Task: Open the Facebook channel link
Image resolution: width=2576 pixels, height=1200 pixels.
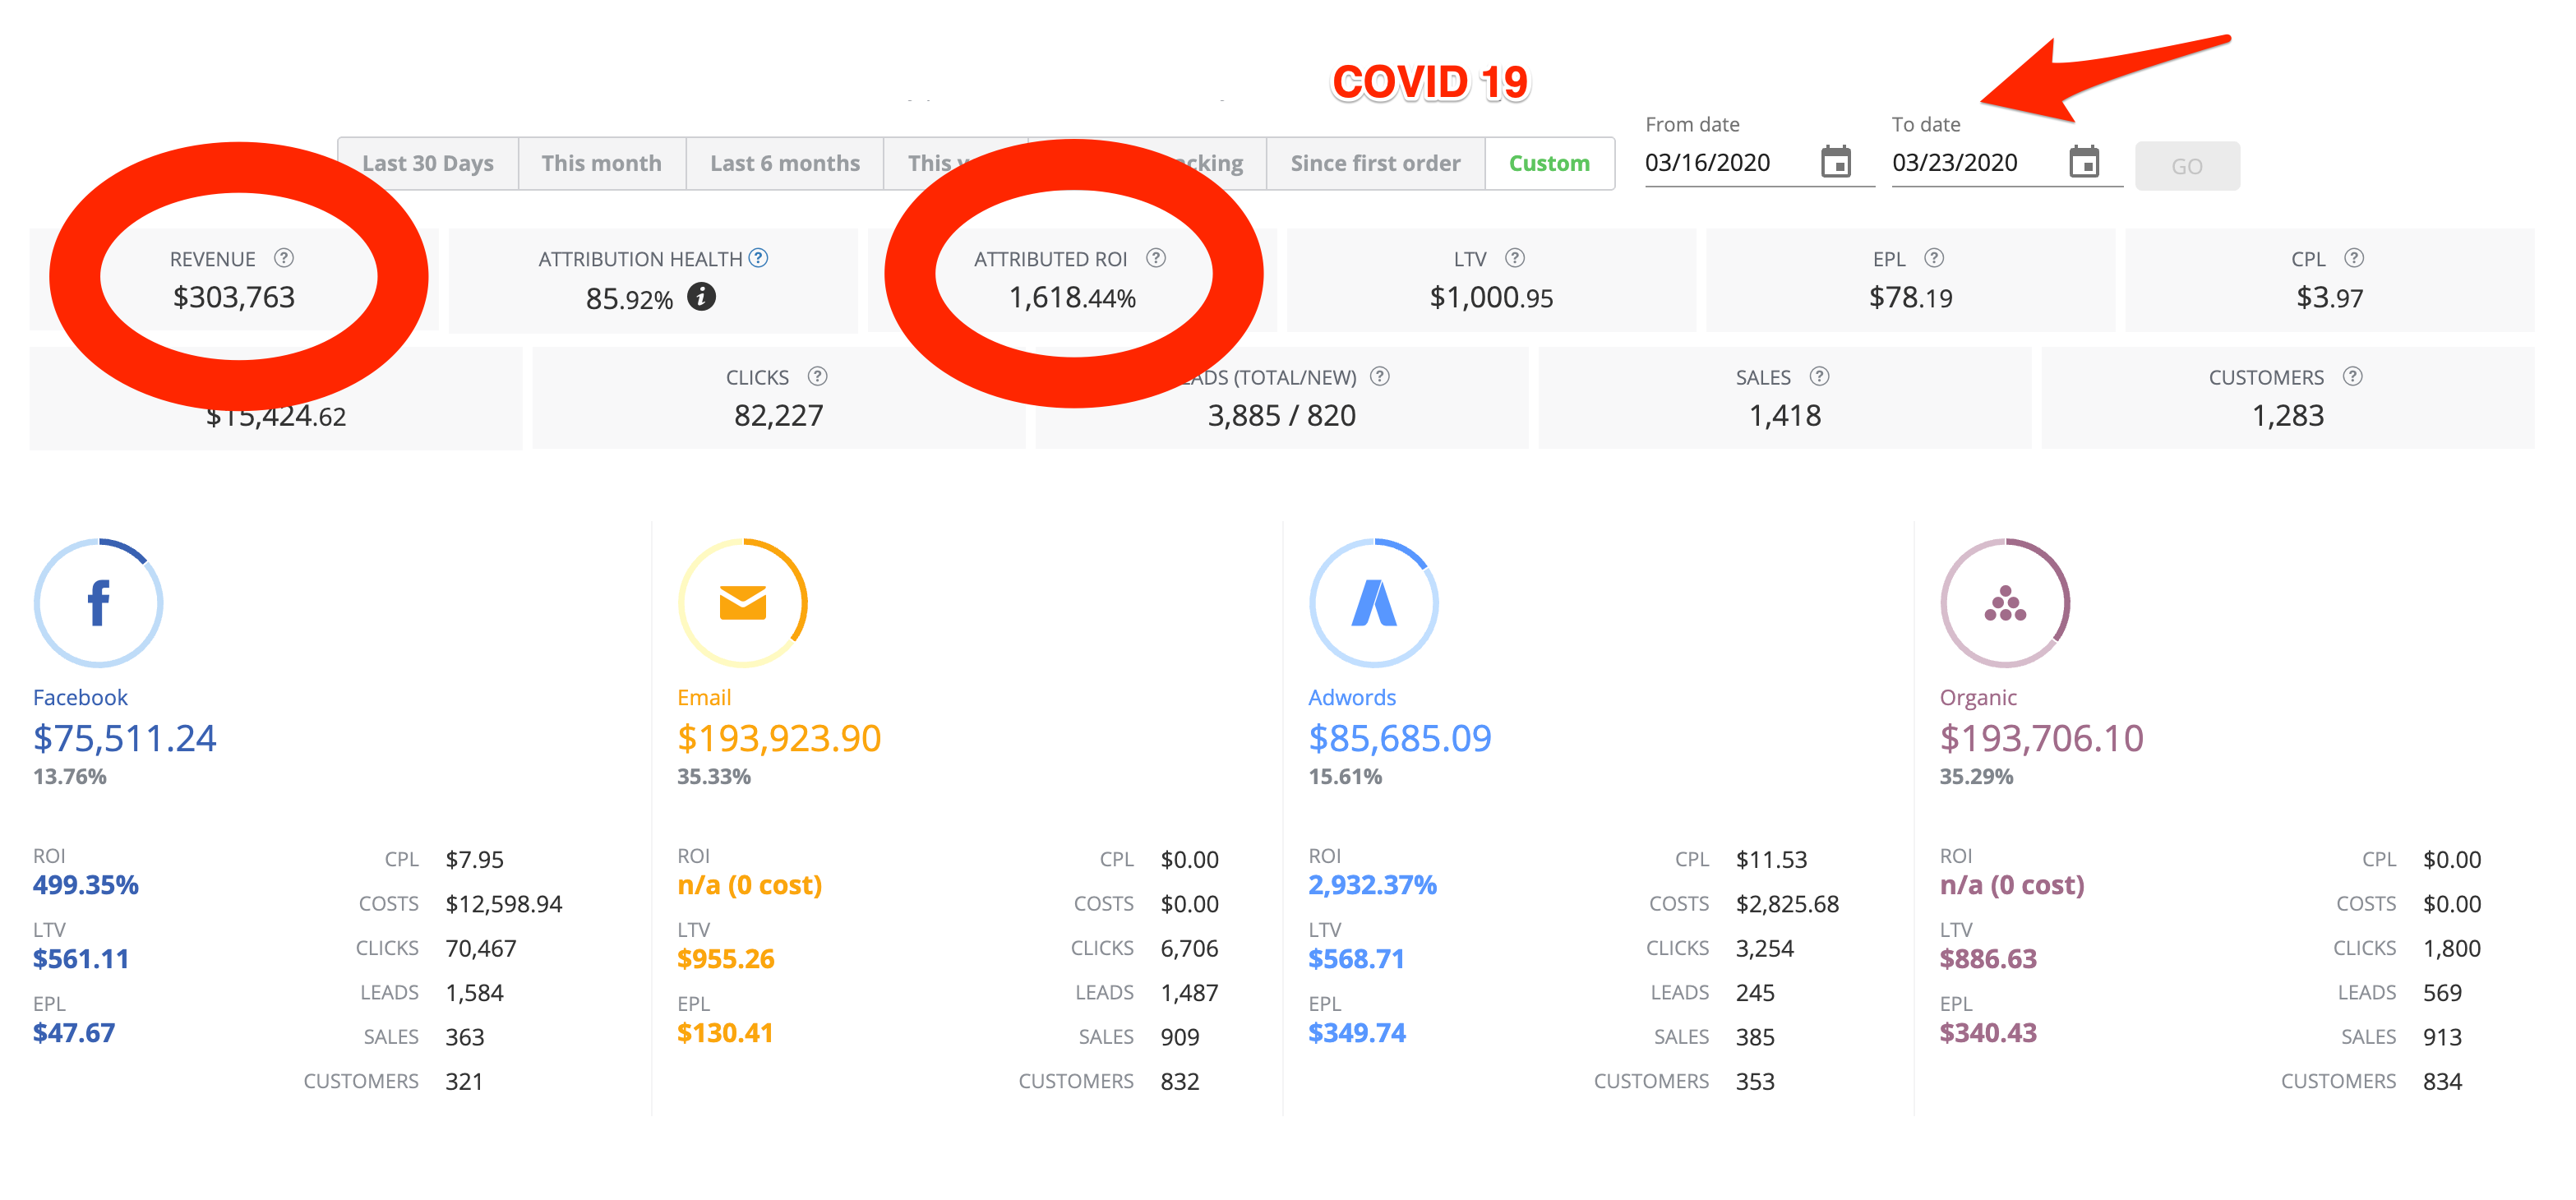Action: coord(80,697)
